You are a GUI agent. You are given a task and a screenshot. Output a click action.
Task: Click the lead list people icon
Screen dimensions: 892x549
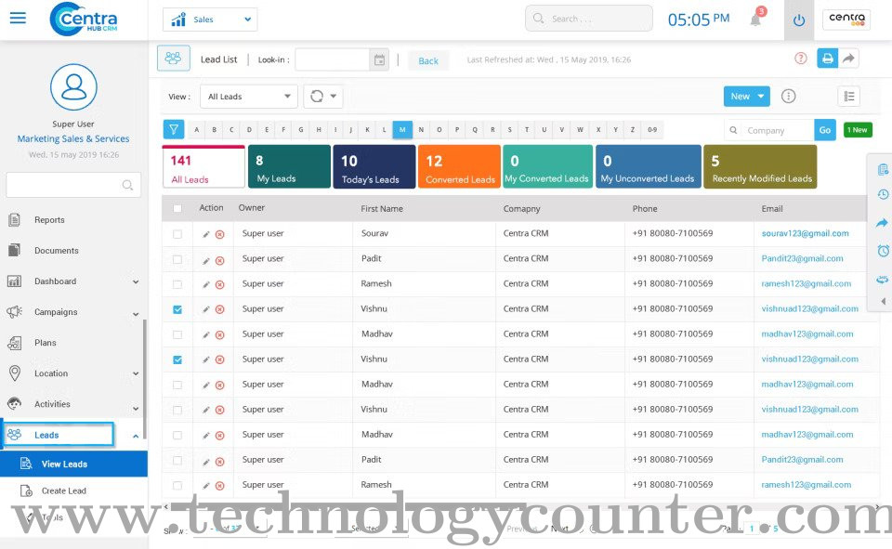pos(174,58)
